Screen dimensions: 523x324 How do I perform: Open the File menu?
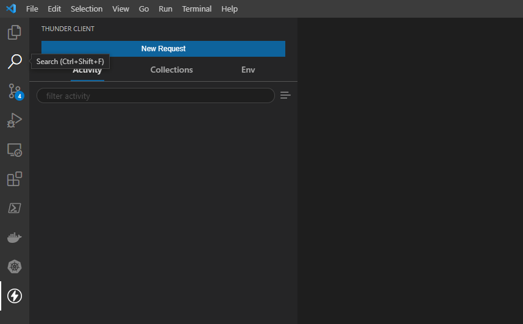click(32, 9)
